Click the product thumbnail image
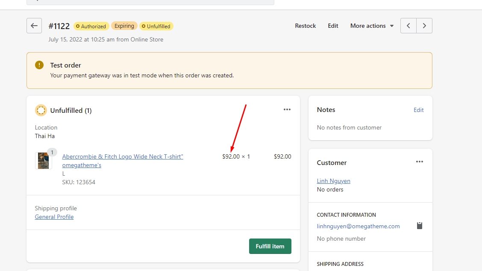482x271 pixels. click(43, 161)
